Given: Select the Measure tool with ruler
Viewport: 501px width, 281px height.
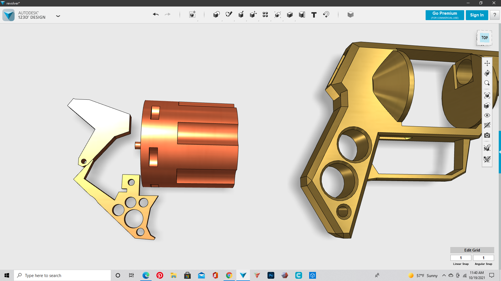Looking at the screenshot, I should click(x=302, y=14).
